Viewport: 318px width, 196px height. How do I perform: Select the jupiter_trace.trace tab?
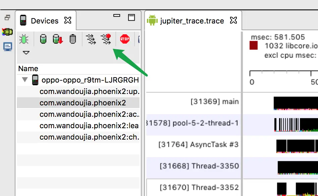click(192, 21)
